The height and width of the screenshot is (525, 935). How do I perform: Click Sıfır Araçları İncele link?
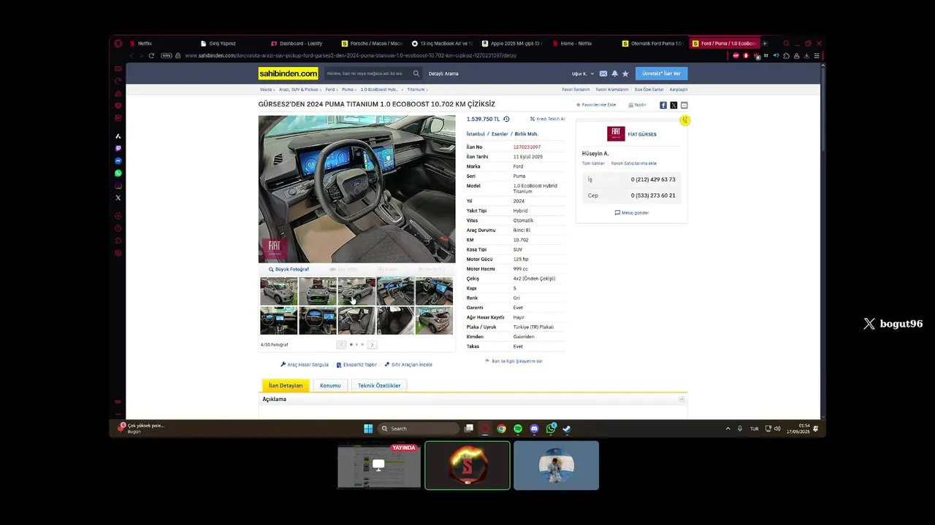pyautogui.click(x=408, y=365)
